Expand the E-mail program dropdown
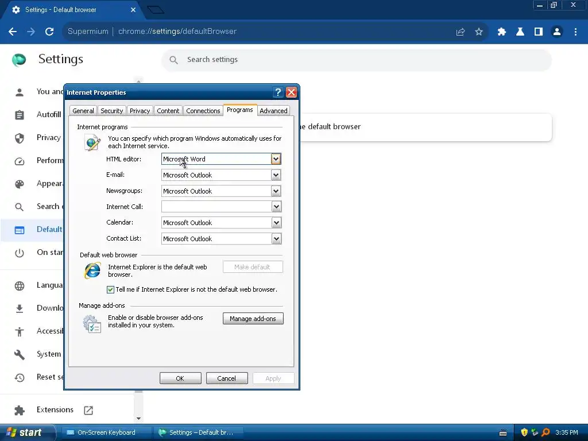588x441 pixels. coord(276,175)
